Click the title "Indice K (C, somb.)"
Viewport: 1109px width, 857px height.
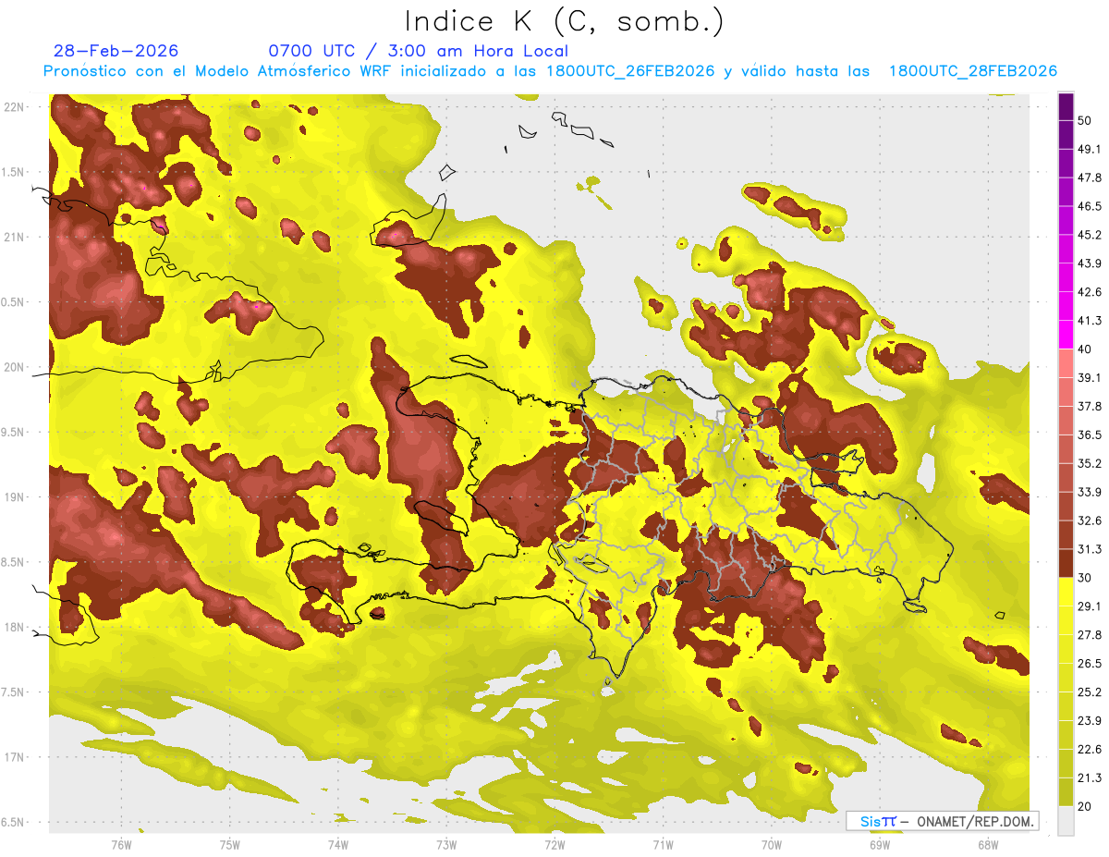(x=565, y=22)
